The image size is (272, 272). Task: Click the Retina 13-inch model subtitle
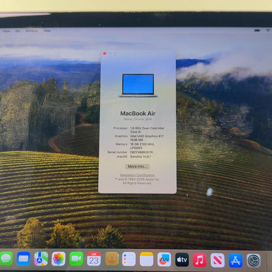[138, 119]
